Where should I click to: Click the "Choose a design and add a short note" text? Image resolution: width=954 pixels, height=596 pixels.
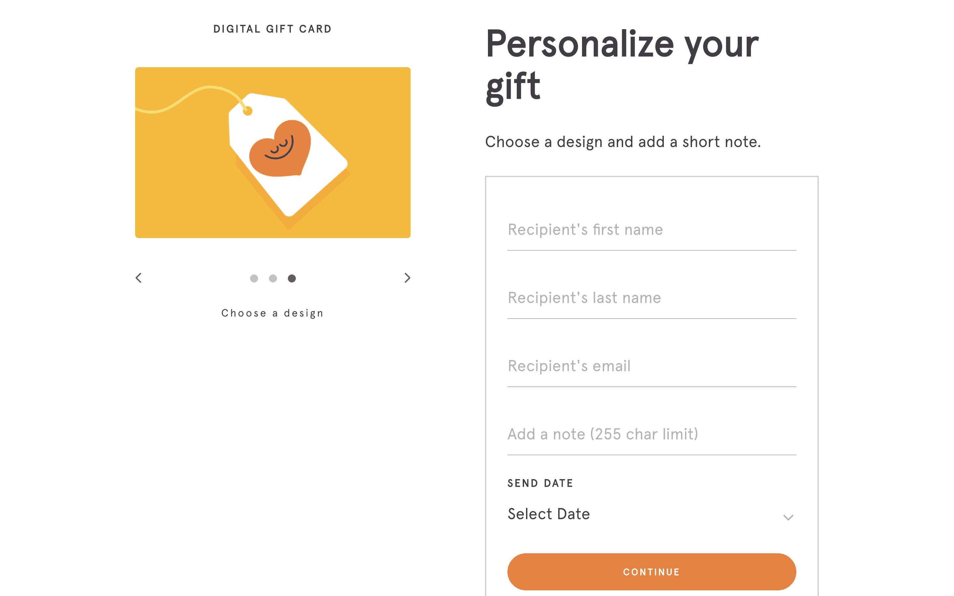pyautogui.click(x=623, y=142)
